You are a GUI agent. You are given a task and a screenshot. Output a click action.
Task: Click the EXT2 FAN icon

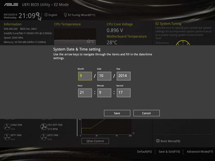tap(44, 137)
